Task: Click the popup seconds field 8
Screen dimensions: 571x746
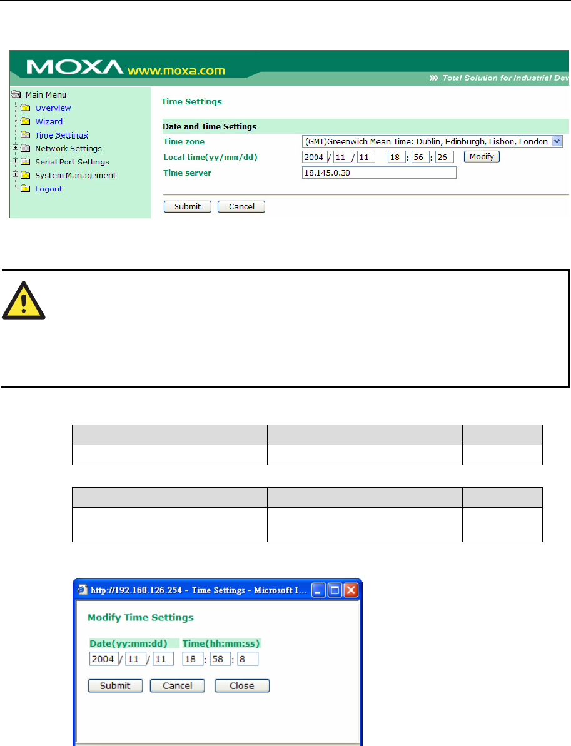Action: tap(248, 659)
